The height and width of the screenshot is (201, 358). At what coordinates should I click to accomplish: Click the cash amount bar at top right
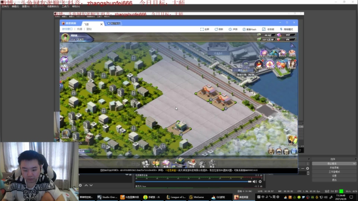tap(265, 35)
